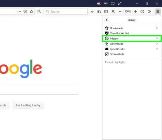The width and height of the screenshot is (162, 140).
Task: Click the Bookmarks star icon in Library
Action: [107, 28]
